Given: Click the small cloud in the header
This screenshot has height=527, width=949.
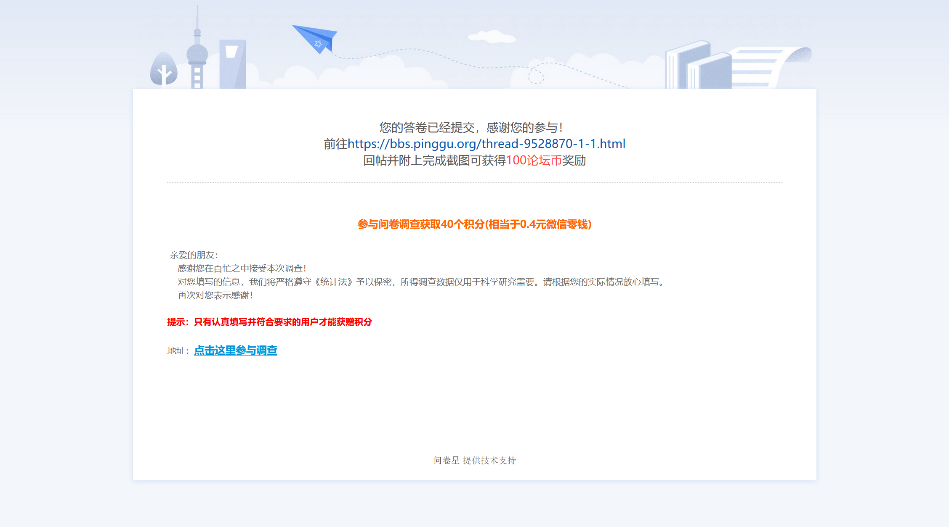Looking at the screenshot, I should click(x=492, y=37).
